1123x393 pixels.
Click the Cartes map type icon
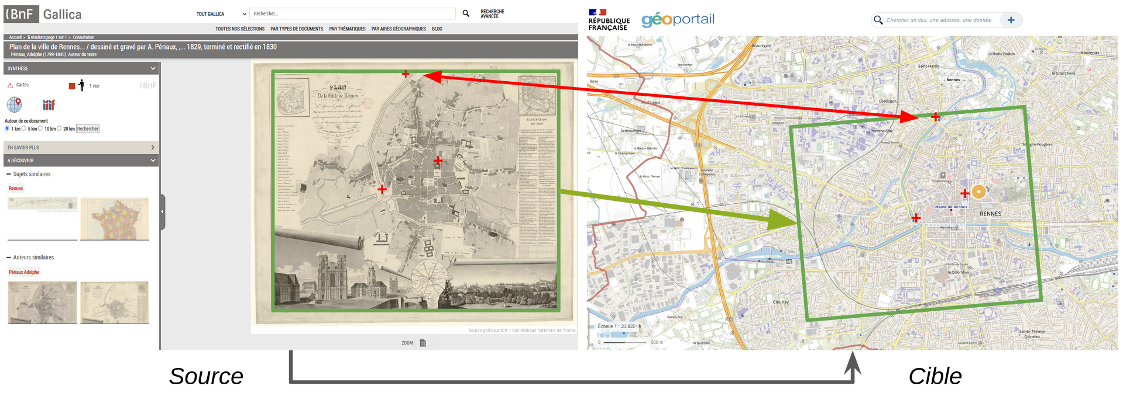pyautogui.click(x=10, y=85)
